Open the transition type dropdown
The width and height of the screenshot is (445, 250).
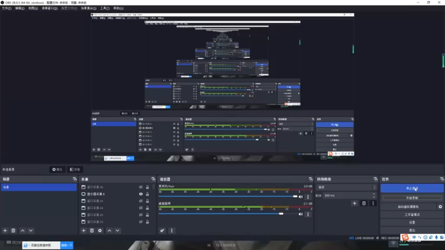(x=347, y=187)
